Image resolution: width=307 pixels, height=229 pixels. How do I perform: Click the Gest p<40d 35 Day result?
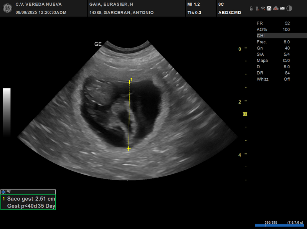pyautogui.click(x=31, y=206)
